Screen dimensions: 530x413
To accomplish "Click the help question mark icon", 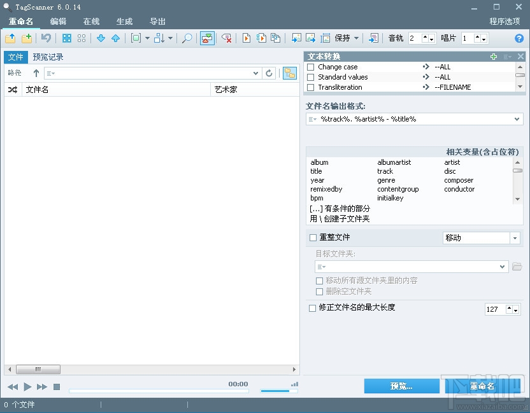I will pos(518,38).
